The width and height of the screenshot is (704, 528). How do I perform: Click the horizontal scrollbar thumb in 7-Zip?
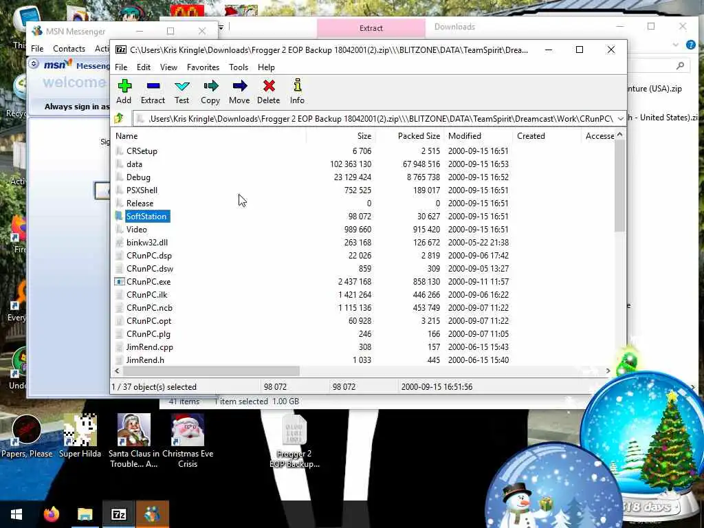[x=211, y=371]
